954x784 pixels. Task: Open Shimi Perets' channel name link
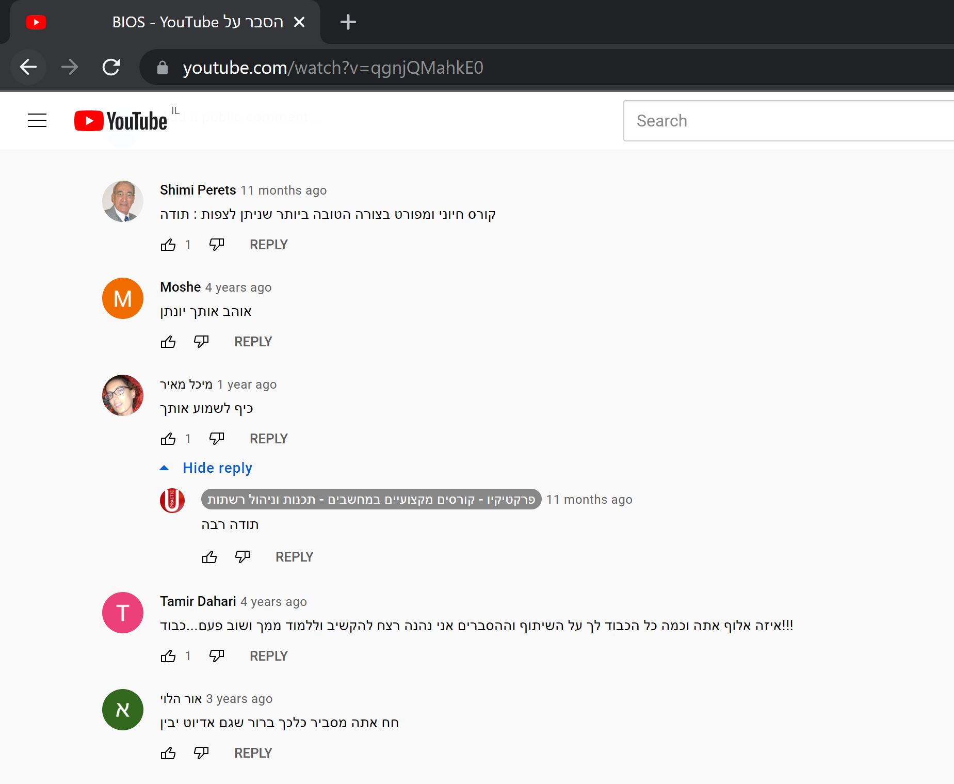click(x=198, y=190)
